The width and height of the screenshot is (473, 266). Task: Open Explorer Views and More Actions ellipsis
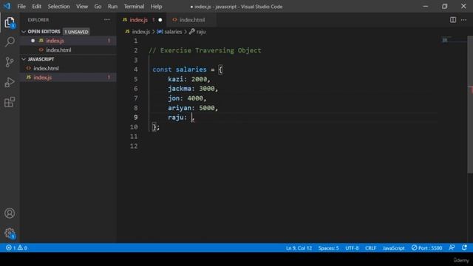pyautogui.click(x=106, y=20)
